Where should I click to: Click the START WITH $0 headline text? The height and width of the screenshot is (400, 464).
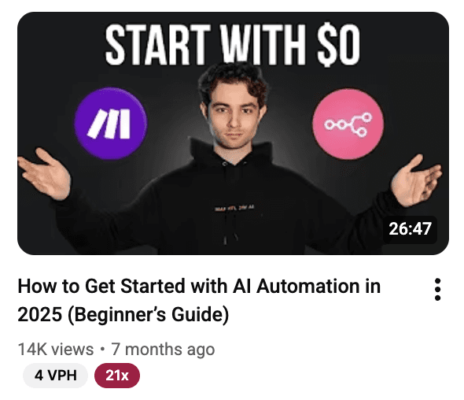(x=233, y=45)
